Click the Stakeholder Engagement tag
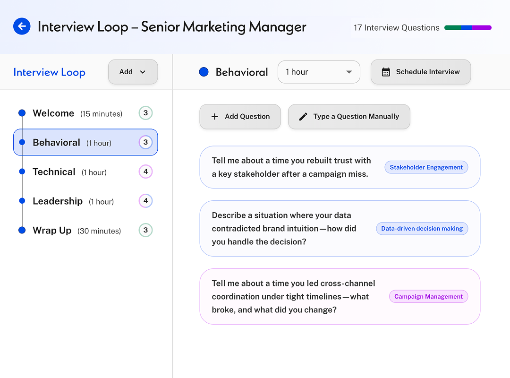Screen dimensions: 510x378 (426, 167)
